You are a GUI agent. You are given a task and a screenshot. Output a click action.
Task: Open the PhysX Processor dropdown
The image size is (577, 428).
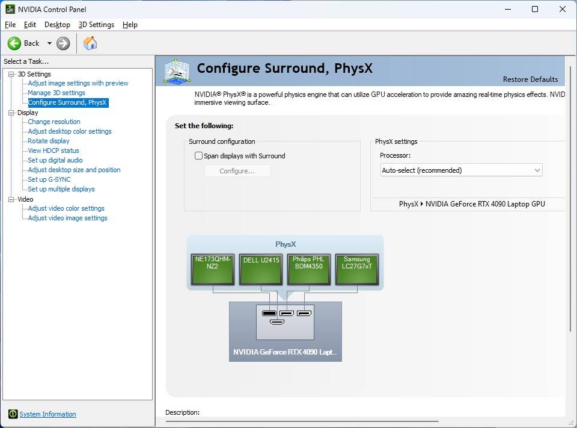pyautogui.click(x=461, y=170)
